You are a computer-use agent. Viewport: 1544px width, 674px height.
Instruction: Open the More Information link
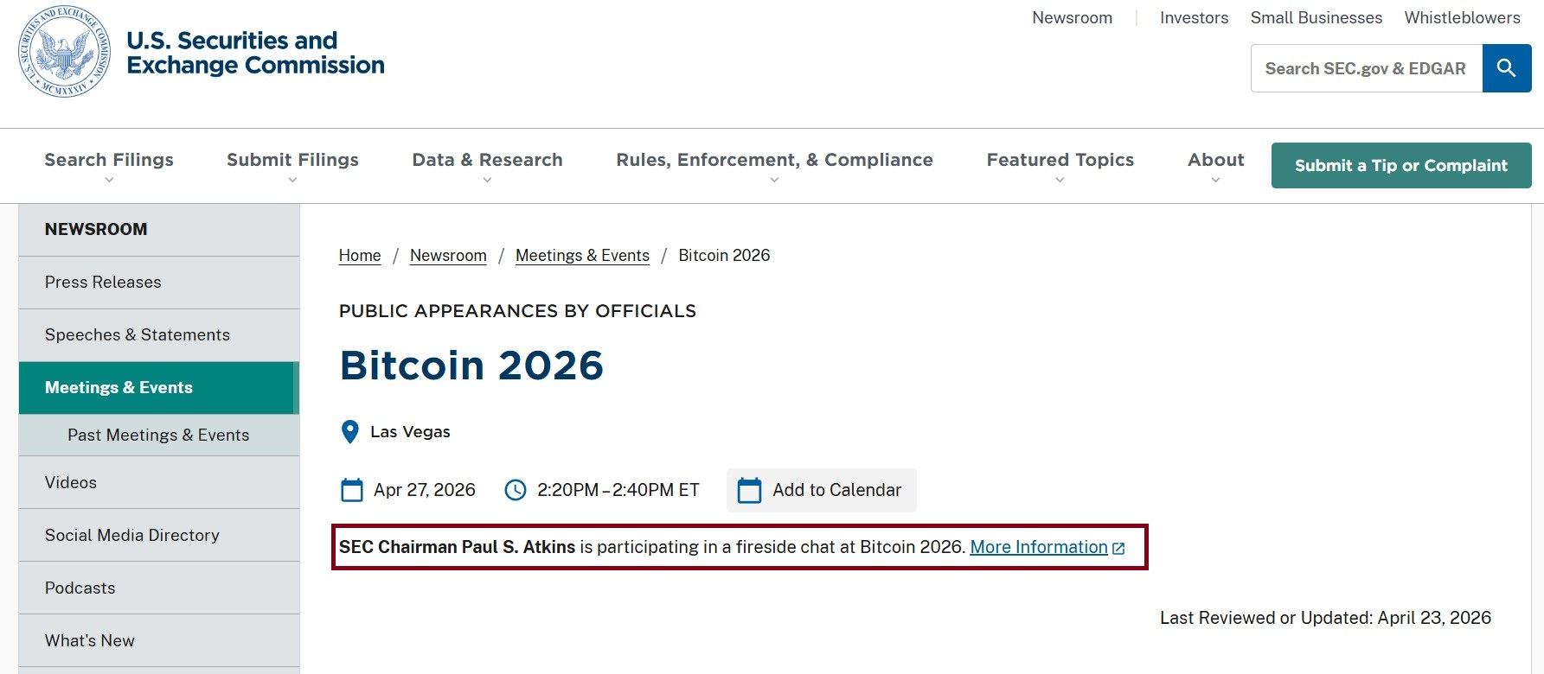[x=1038, y=547]
